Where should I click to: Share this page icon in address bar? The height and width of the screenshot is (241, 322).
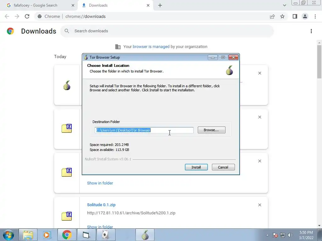pyautogui.click(x=272, y=16)
